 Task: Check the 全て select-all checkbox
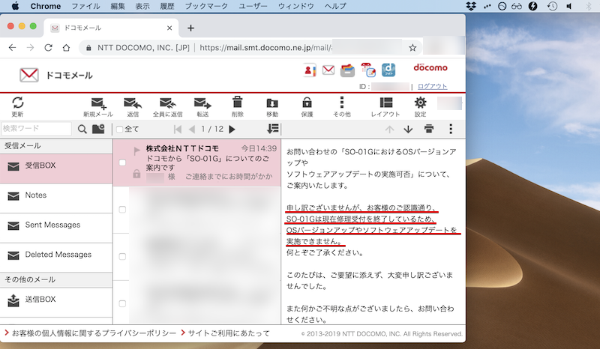click(120, 130)
